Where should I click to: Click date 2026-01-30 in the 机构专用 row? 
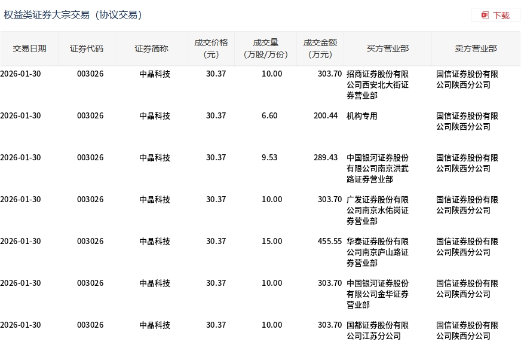pyautogui.click(x=20, y=116)
